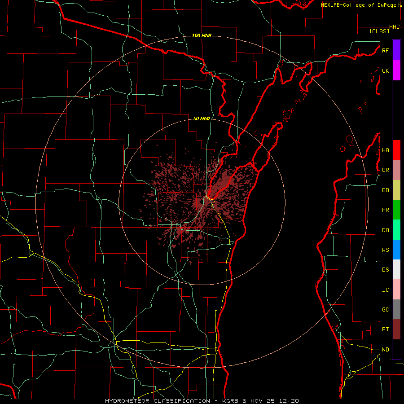Click the 'RA' legend label
Image resolution: width=404 pixels, height=404 pixels.
click(x=385, y=230)
